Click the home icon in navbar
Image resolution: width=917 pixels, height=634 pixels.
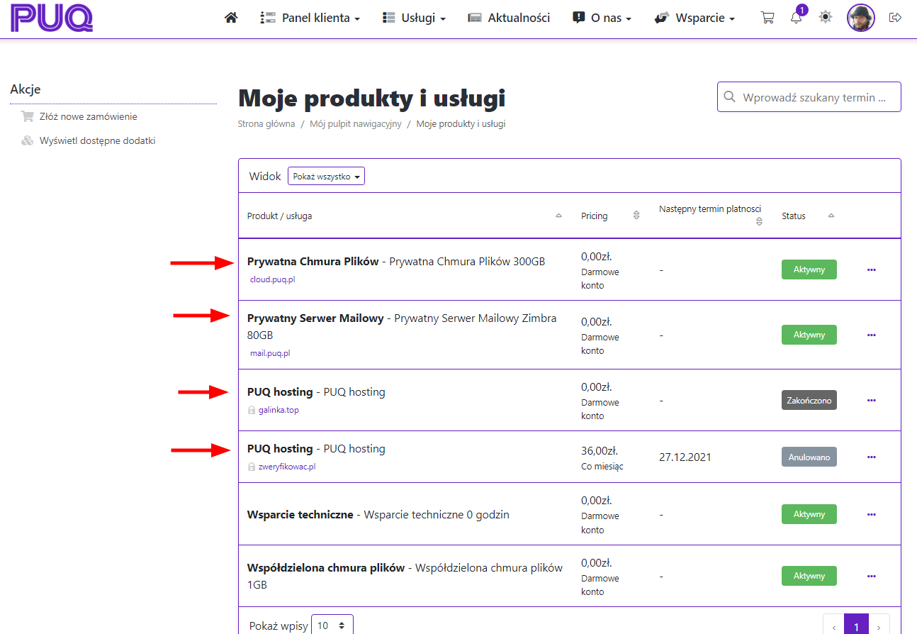pos(230,18)
